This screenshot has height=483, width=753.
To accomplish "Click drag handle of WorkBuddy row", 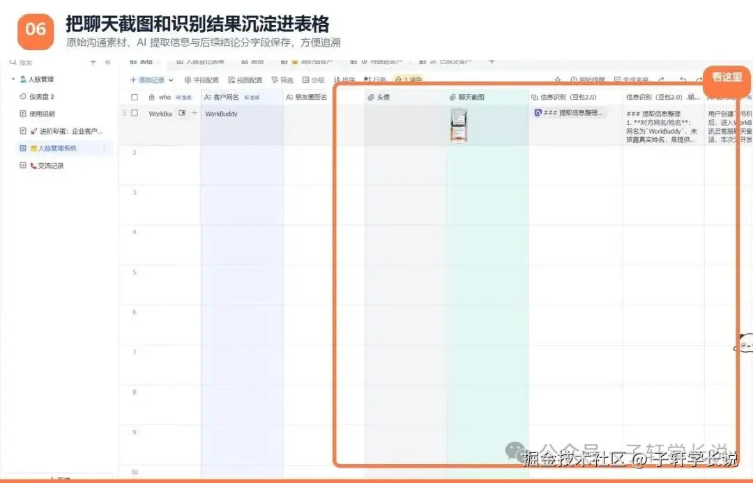I will pos(124,114).
